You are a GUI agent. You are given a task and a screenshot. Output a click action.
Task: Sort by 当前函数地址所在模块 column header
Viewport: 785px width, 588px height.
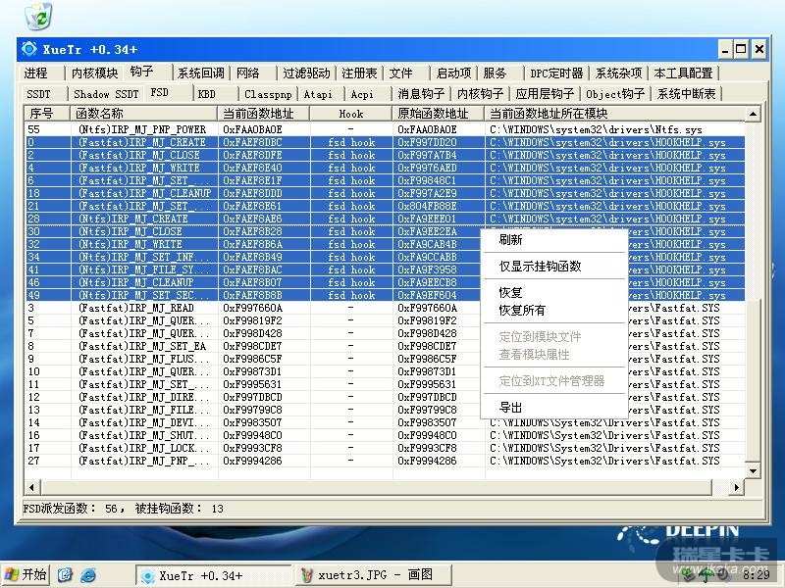(x=615, y=114)
